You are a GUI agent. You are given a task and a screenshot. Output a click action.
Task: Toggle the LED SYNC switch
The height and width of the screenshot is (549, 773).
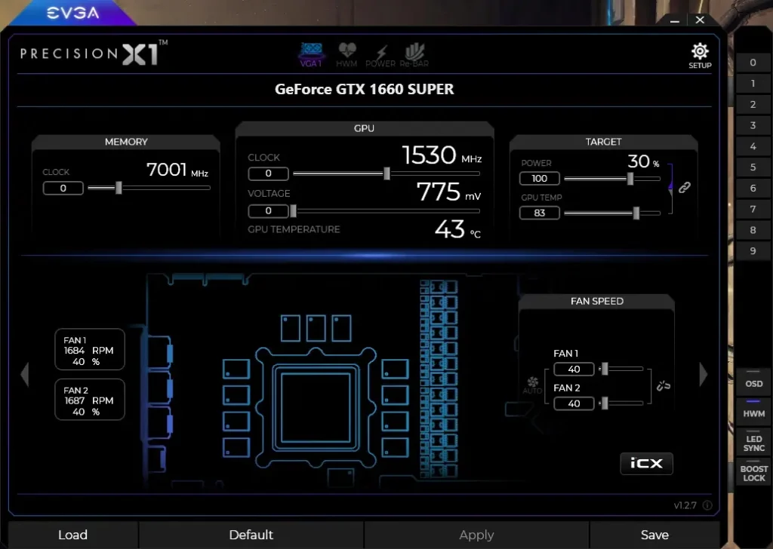coord(753,440)
